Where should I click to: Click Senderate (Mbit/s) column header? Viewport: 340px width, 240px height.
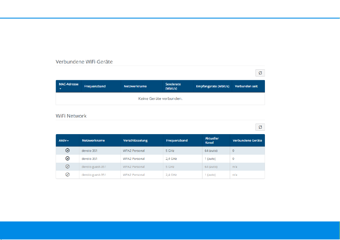point(173,86)
